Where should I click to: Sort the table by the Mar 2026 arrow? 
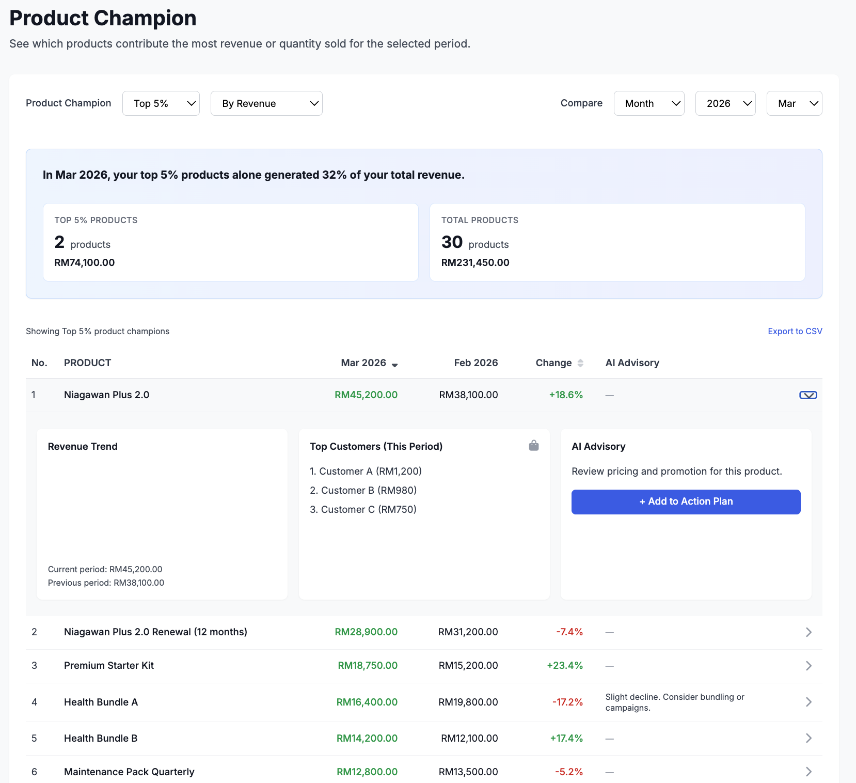point(395,364)
